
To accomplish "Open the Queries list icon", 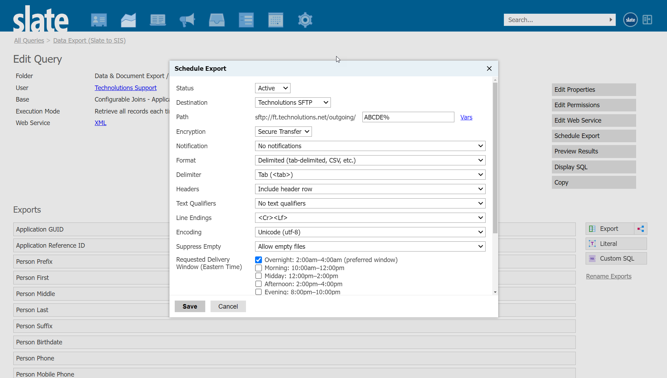I will [x=246, y=20].
